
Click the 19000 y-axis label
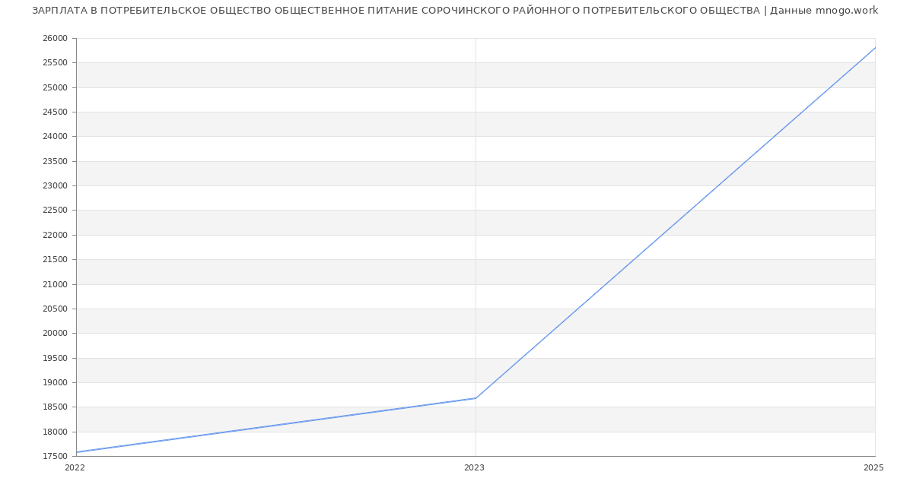point(56,383)
